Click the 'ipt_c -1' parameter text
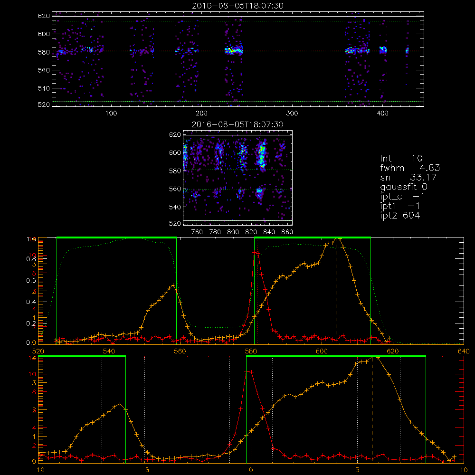Screen dimensions: 475x475 (x=402, y=197)
